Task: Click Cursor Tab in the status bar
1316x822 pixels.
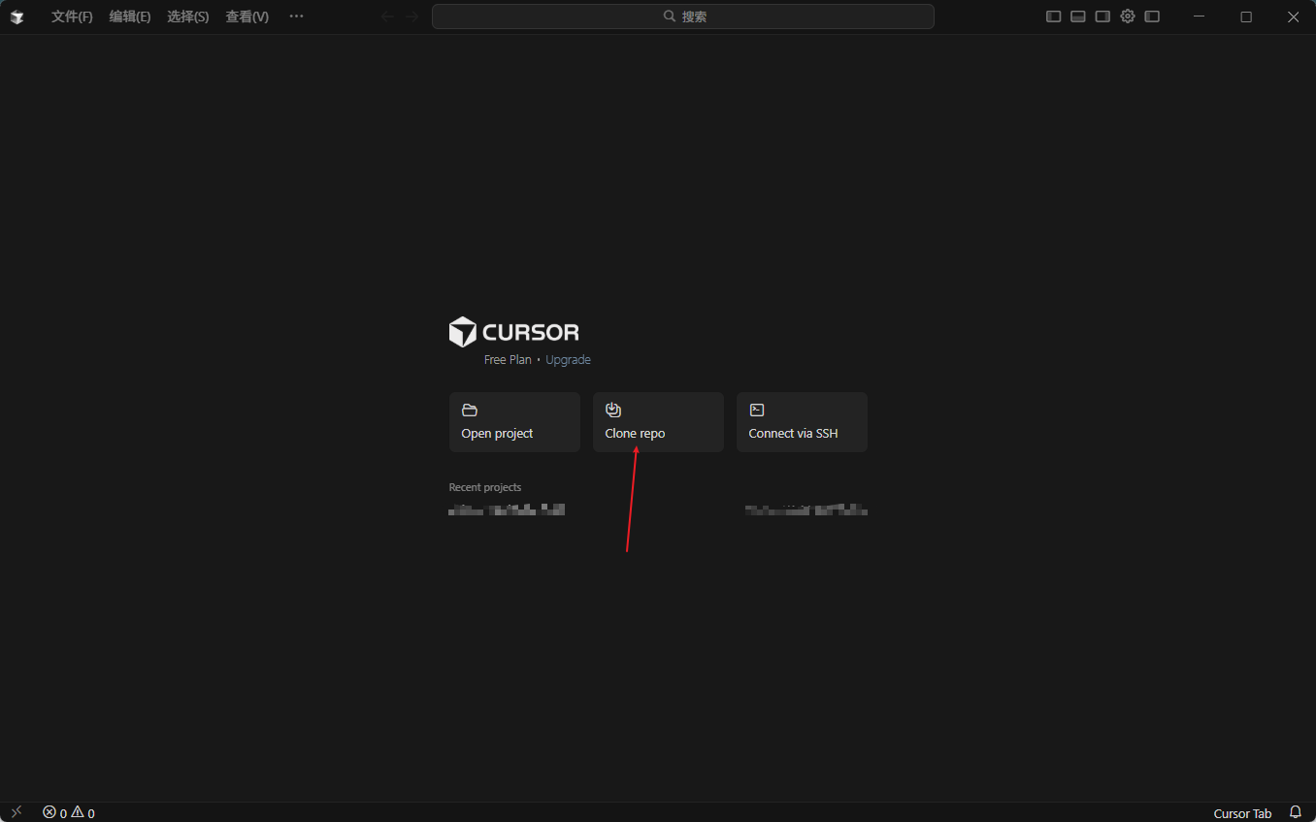Action: click(x=1242, y=813)
